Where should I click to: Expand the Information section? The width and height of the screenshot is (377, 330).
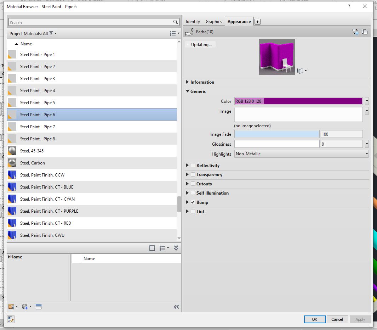(187, 82)
